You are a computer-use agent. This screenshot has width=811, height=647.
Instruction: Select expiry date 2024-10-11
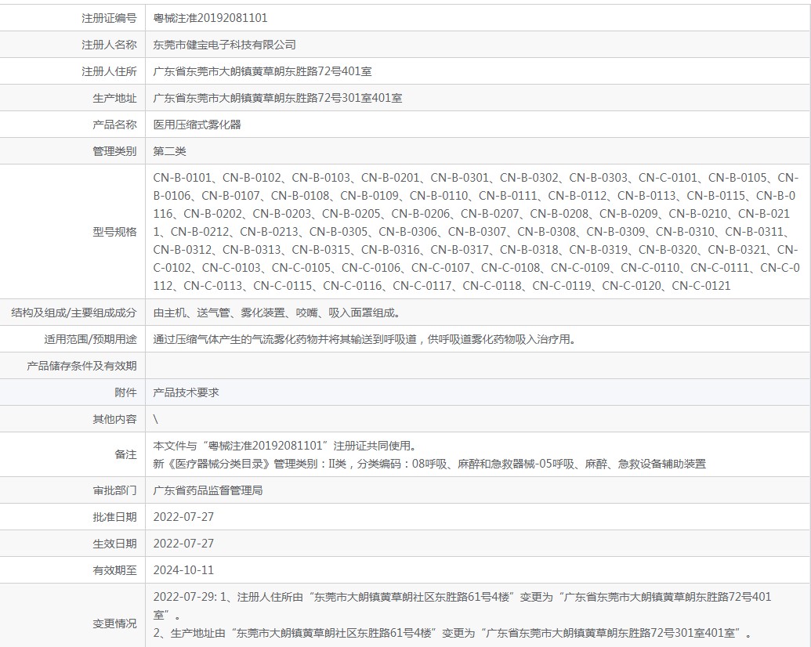(x=183, y=570)
